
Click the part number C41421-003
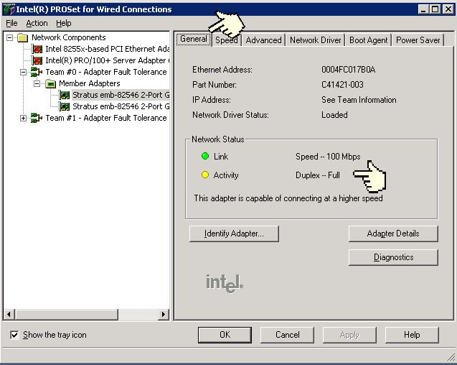342,85
